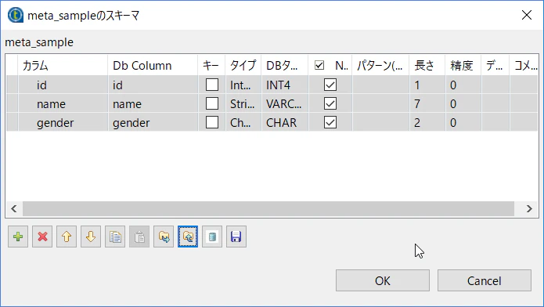
Task: Click the キー column header
Action: [211, 65]
